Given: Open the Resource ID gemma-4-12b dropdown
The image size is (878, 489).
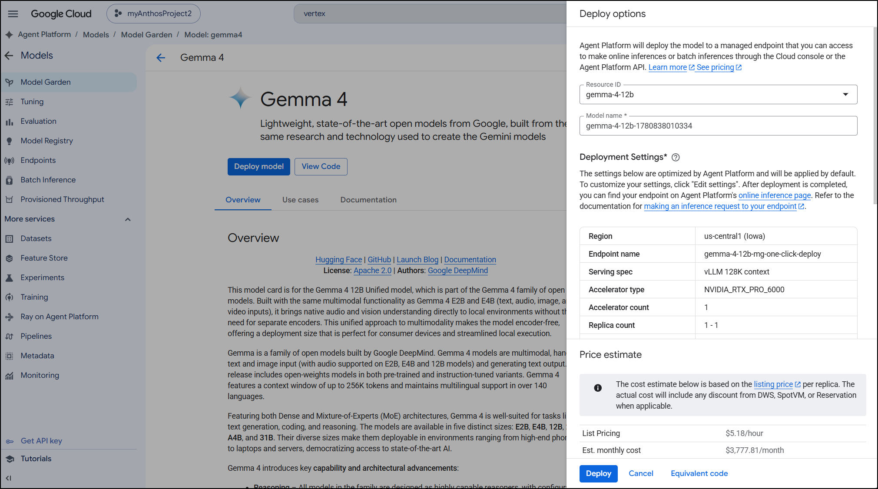Looking at the screenshot, I should (718, 95).
